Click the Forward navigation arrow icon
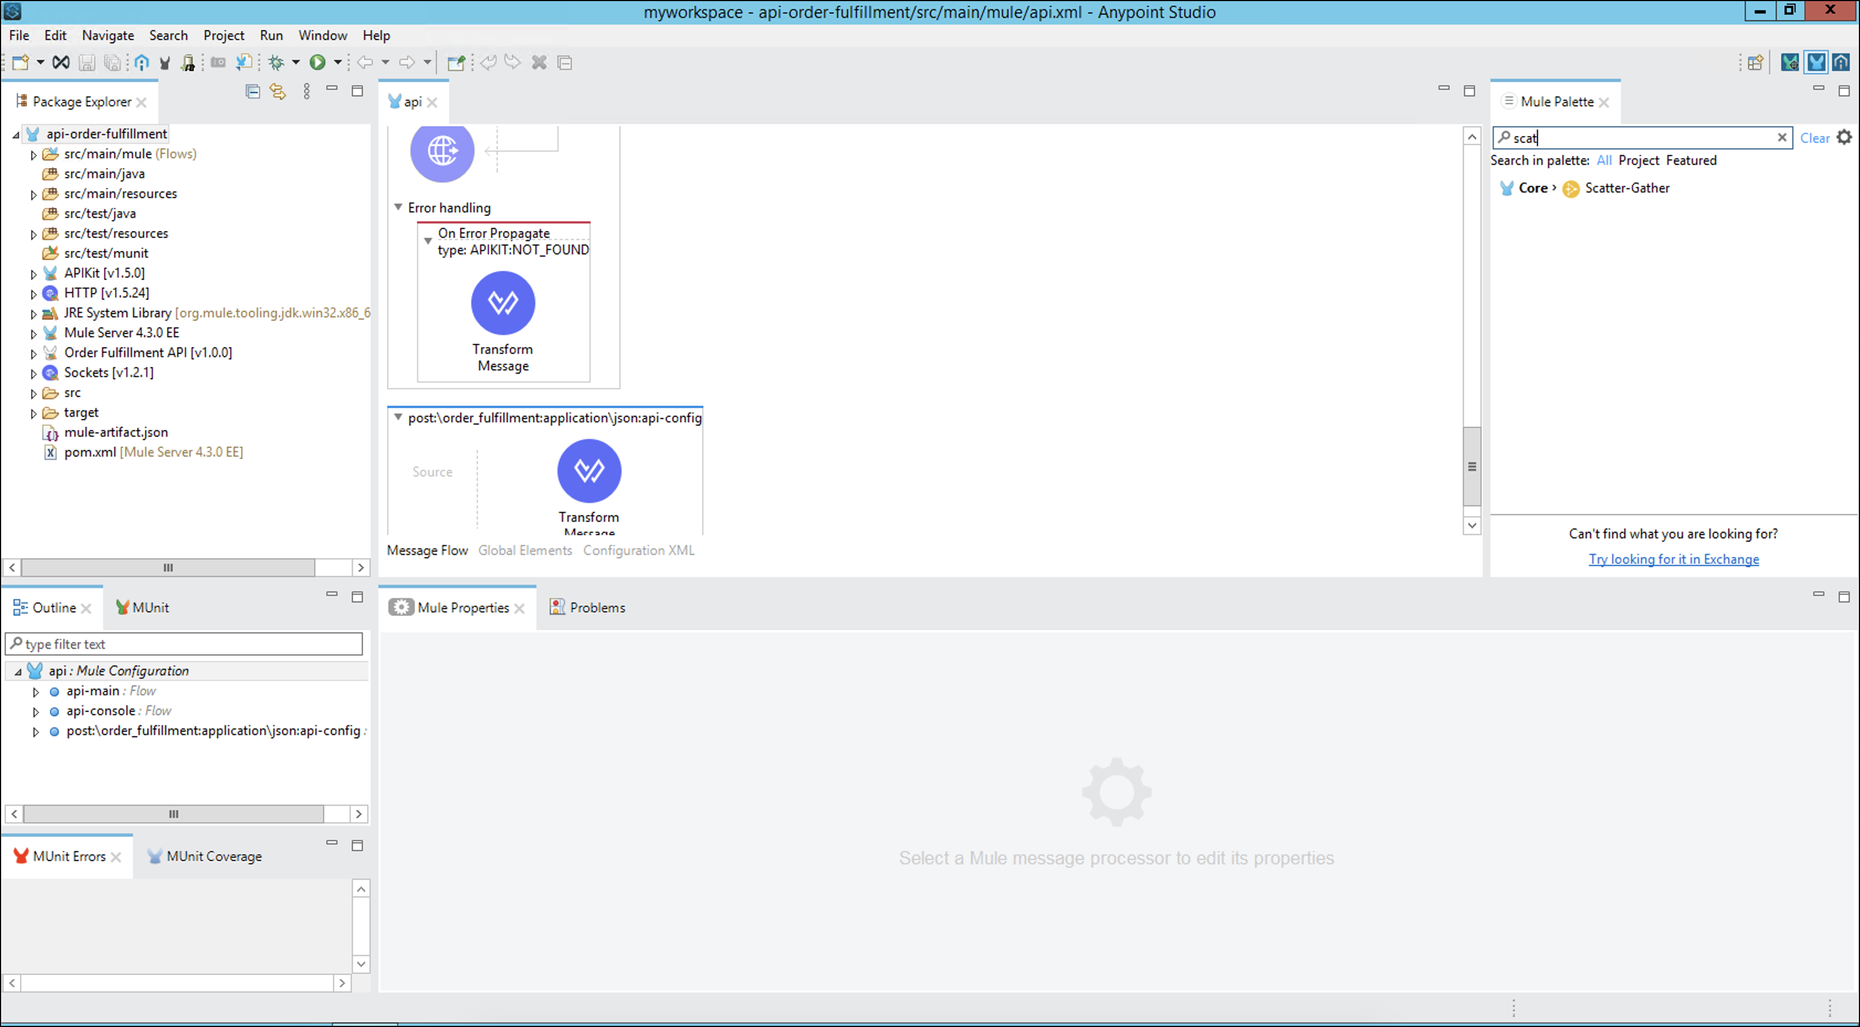Screen dimensions: 1860x1027 click(407, 63)
